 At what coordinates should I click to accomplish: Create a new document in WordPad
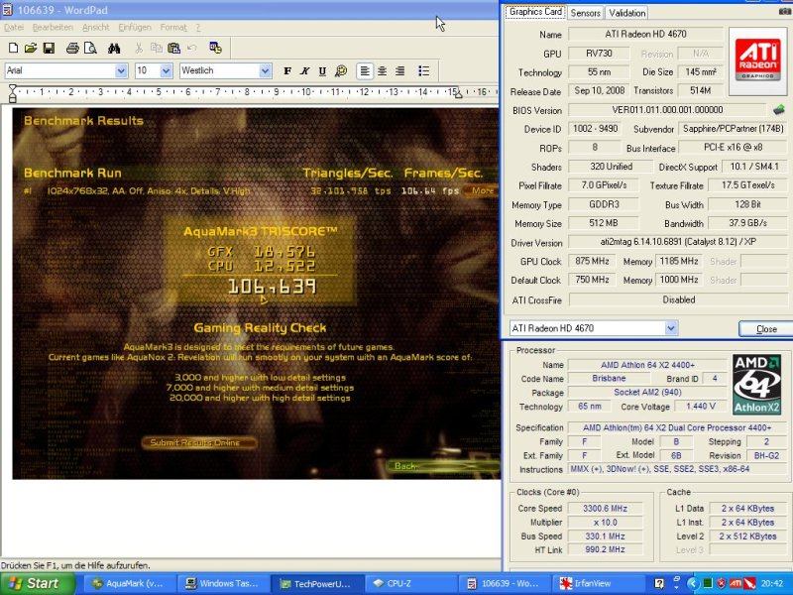point(14,48)
